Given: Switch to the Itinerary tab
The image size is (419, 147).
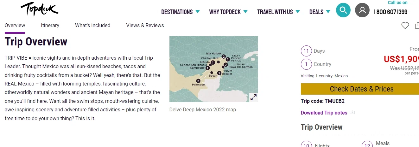Looking at the screenshot, I should point(50,26).
